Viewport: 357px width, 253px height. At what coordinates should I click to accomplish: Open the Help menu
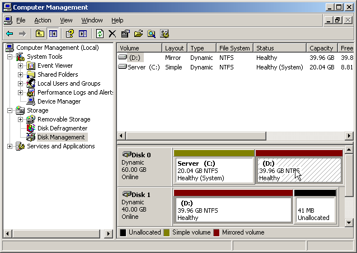tap(118, 20)
